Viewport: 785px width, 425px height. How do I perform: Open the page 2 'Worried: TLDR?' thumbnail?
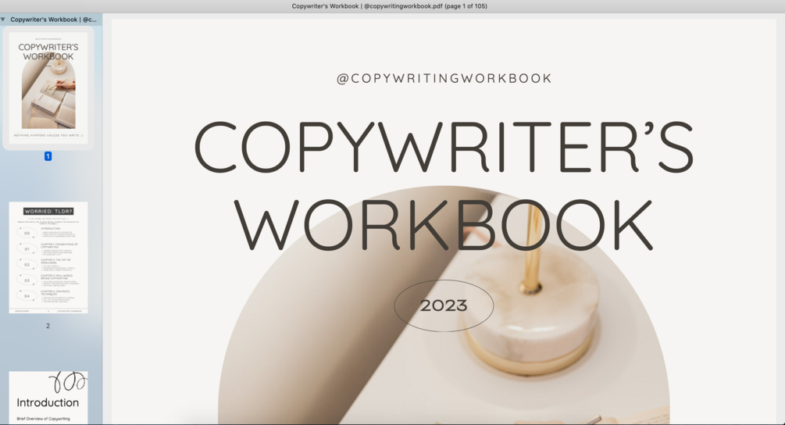click(x=48, y=258)
